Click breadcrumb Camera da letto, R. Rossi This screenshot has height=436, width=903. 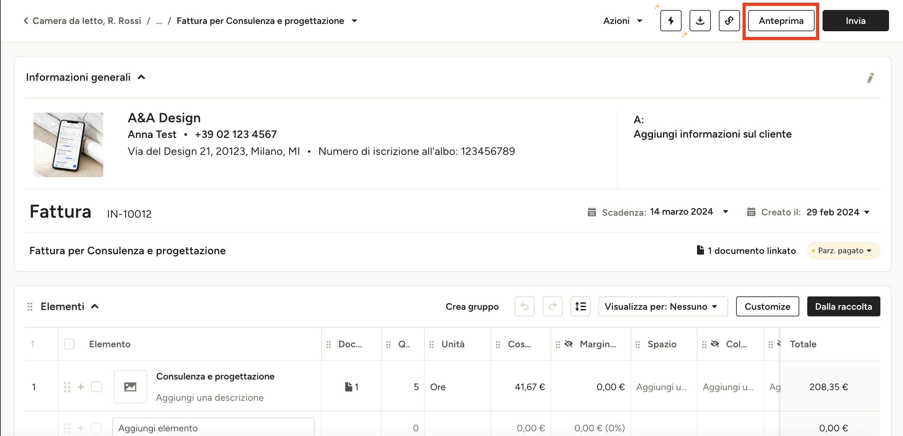click(87, 21)
